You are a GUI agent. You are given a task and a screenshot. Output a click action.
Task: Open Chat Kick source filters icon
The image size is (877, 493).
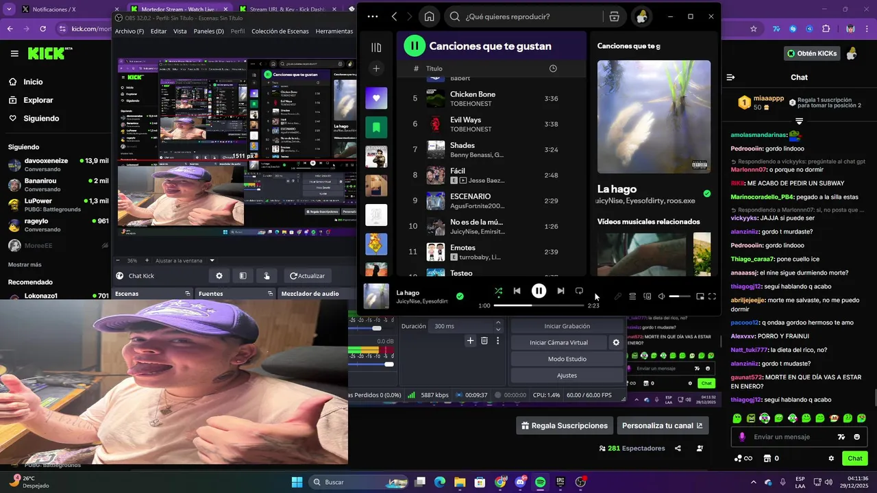pyautogui.click(x=243, y=276)
